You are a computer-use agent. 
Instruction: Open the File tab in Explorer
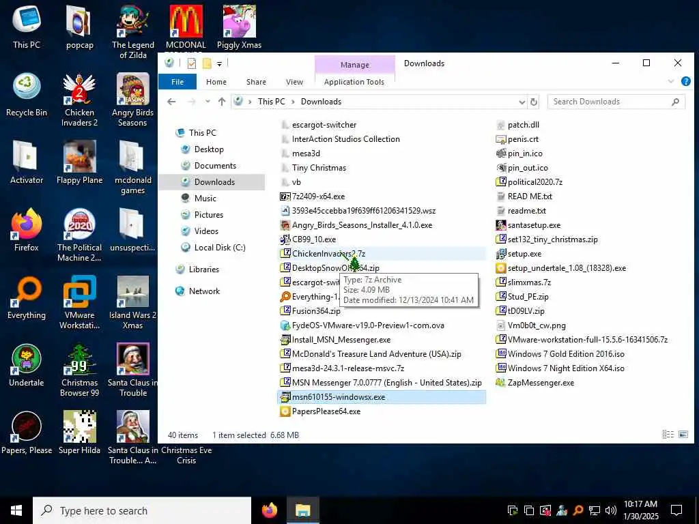(177, 82)
